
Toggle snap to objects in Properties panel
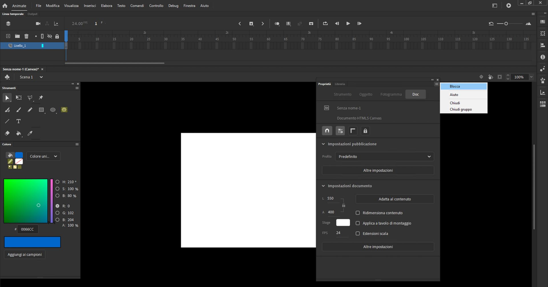327,131
